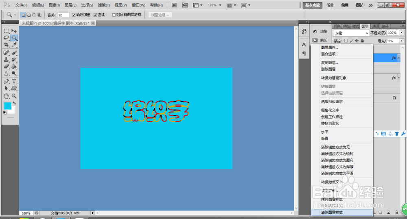The width and height of the screenshot is (407, 219).
Task: Uncheck the 消除锯齿 checkbox
Action: (x=74, y=15)
